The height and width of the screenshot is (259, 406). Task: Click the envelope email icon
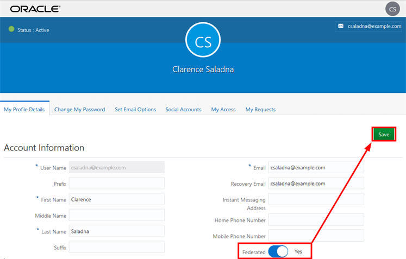click(341, 26)
